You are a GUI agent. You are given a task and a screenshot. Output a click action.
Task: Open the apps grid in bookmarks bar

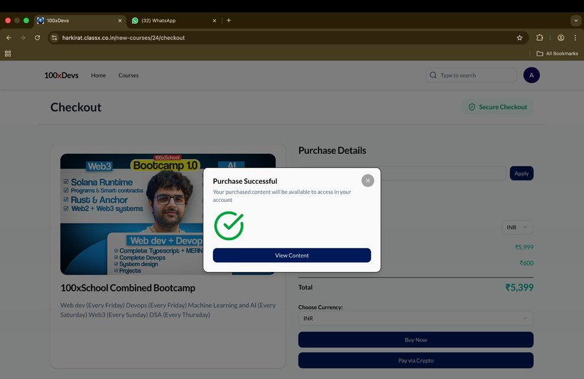tap(8, 54)
